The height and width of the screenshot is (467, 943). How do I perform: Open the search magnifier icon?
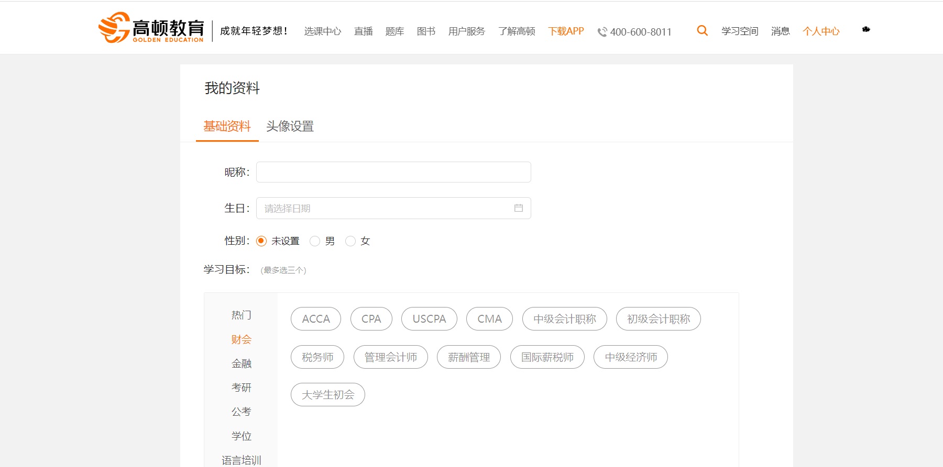(x=702, y=31)
